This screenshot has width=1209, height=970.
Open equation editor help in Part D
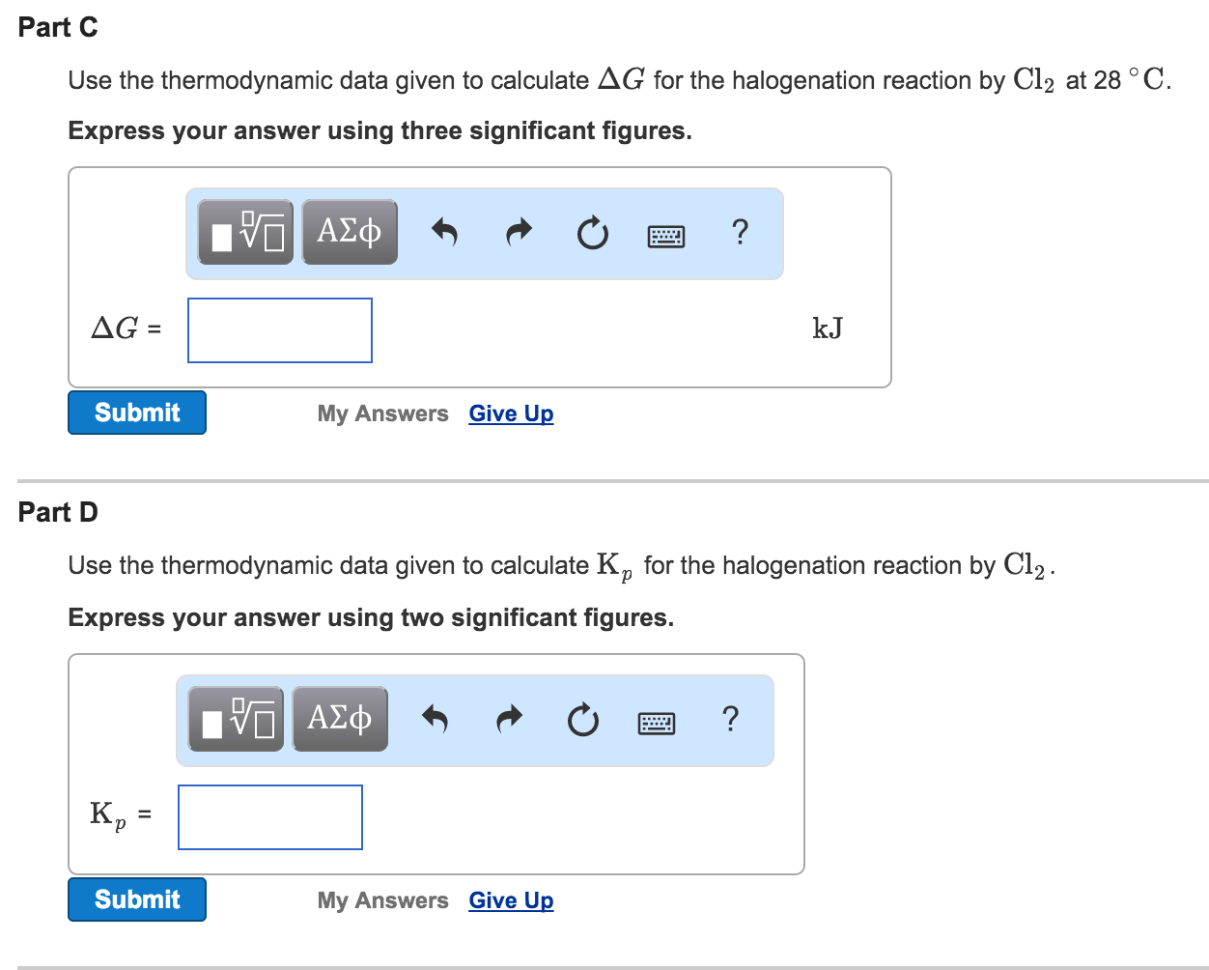click(730, 719)
